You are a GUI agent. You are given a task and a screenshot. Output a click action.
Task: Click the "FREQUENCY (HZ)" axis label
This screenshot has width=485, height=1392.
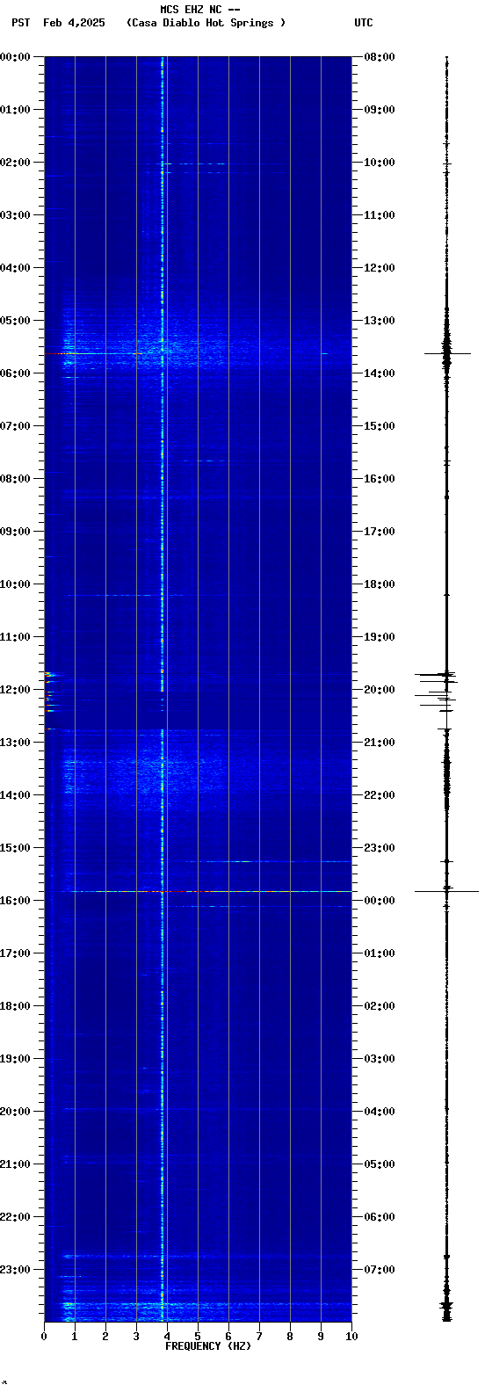[208, 1346]
